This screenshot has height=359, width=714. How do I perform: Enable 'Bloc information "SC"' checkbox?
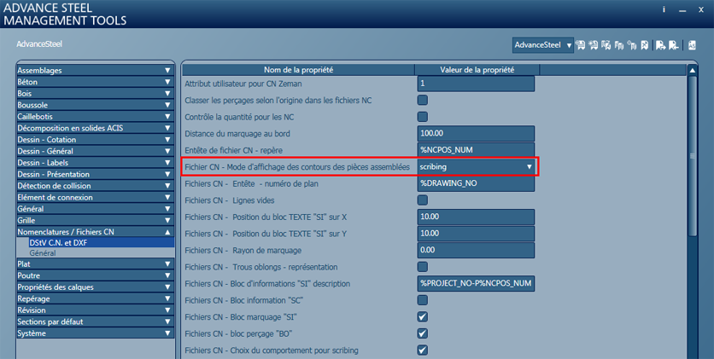(x=423, y=300)
